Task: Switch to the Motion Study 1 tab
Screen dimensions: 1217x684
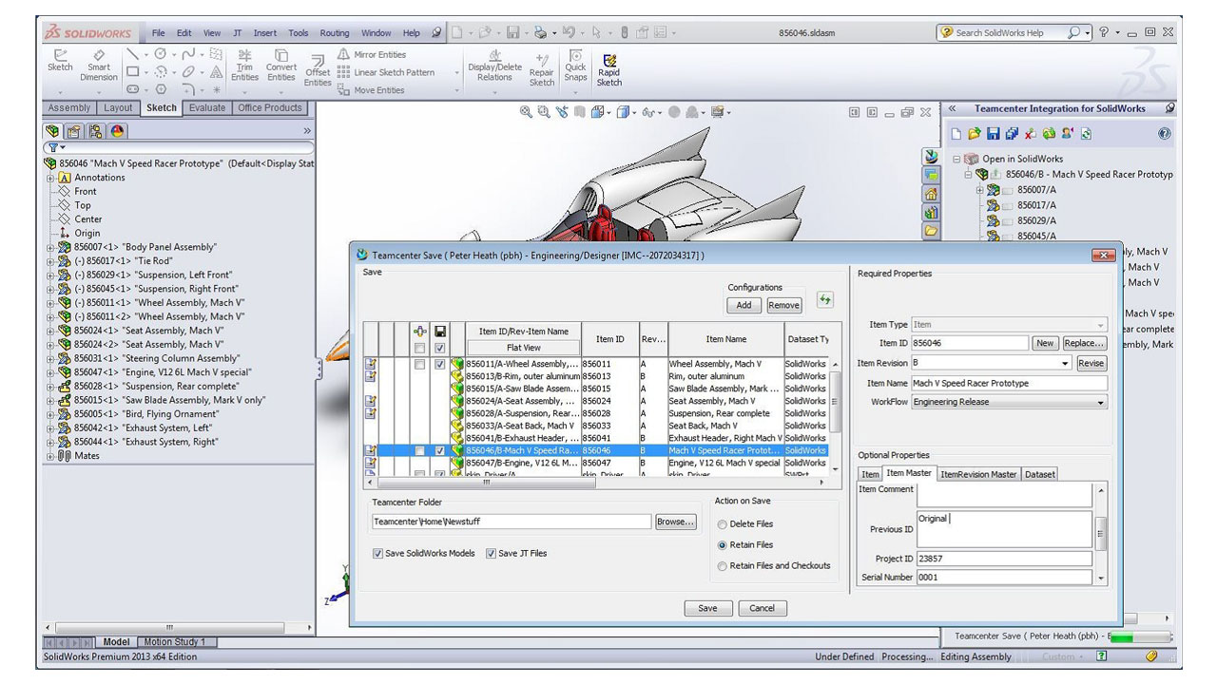Action: pyautogui.click(x=177, y=642)
